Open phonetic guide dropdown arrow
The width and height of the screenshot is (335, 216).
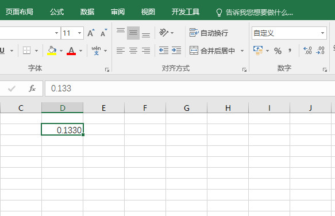(106, 51)
